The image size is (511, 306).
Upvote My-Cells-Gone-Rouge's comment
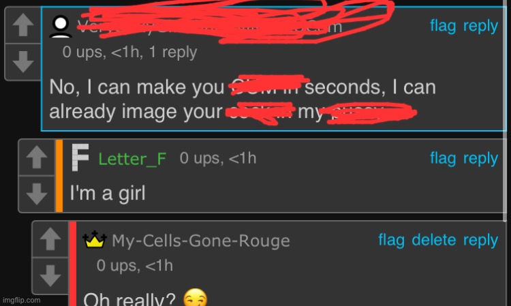[50, 239]
